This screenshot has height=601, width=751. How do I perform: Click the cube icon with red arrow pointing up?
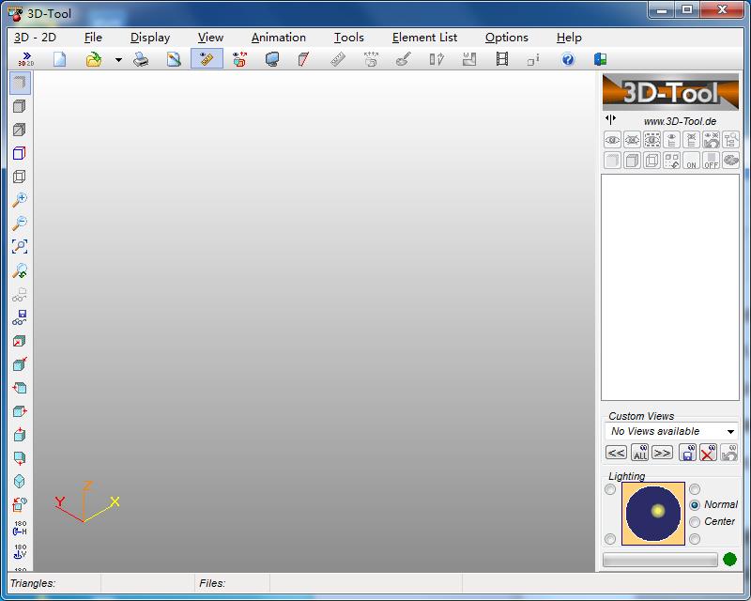(x=20, y=435)
